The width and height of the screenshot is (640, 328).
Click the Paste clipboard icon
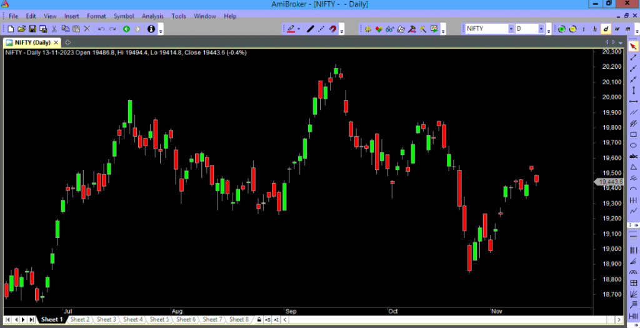[76, 29]
